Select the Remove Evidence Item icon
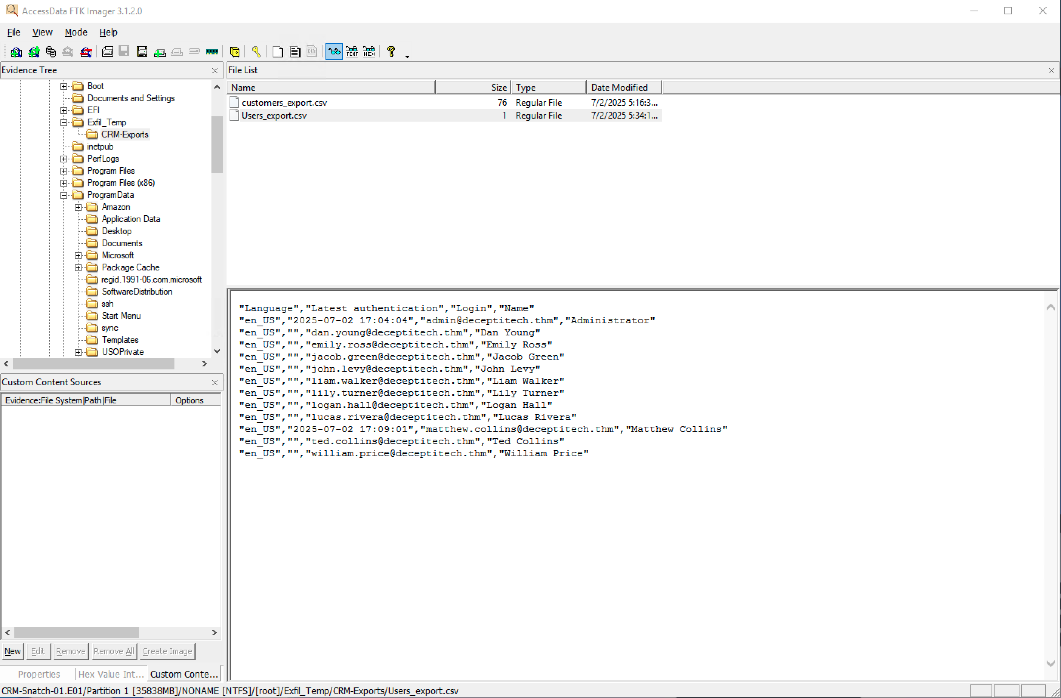This screenshot has height=698, width=1061. tap(68, 51)
